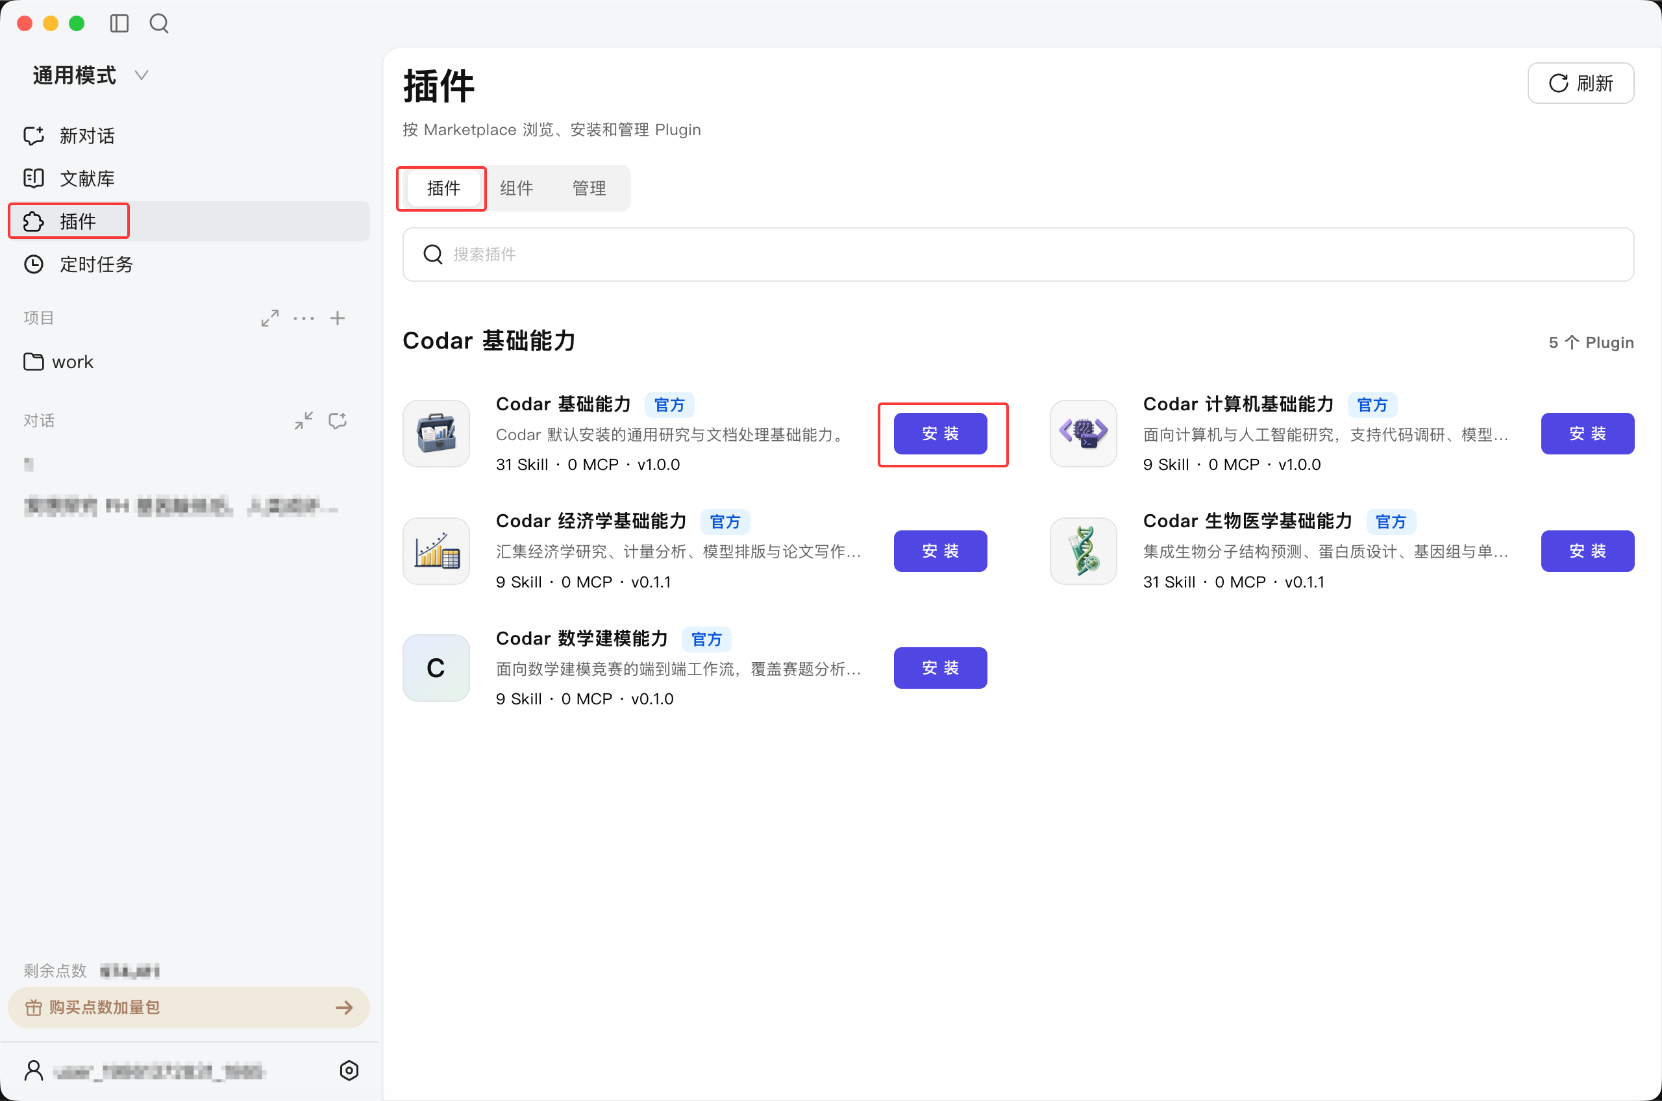Image resolution: width=1662 pixels, height=1101 pixels.
Task: Open settings with the hexagon gear icon
Action: click(x=349, y=1070)
